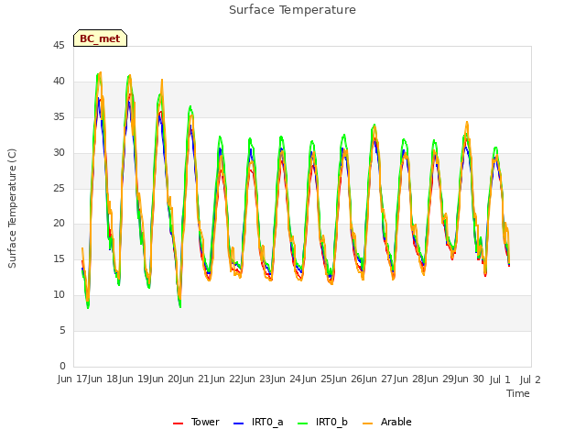The height and width of the screenshot is (440, 586).
Task: Click the red Tower legend swatch
Action: pos(178,423)
